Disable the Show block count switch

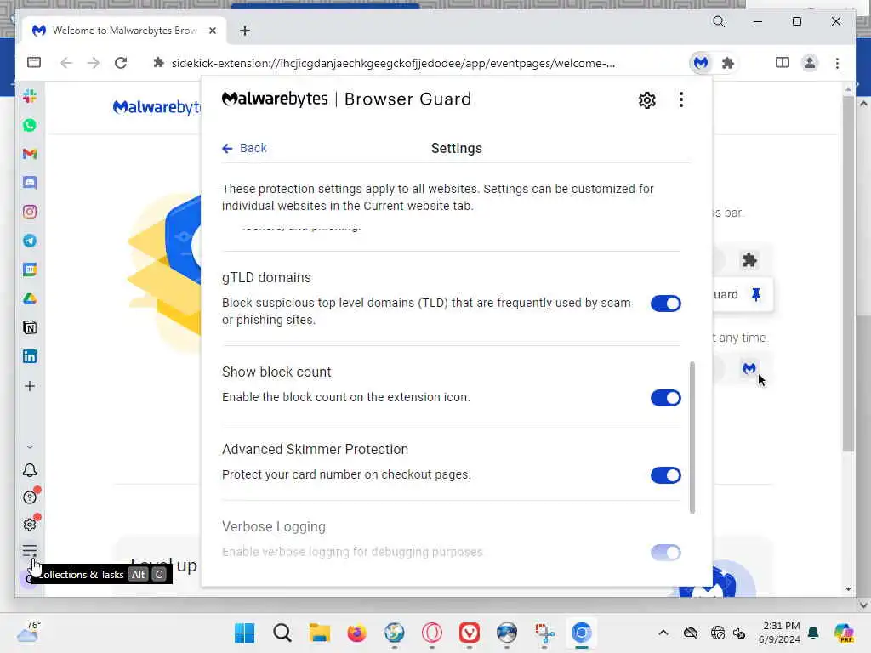tap(665, 398)
